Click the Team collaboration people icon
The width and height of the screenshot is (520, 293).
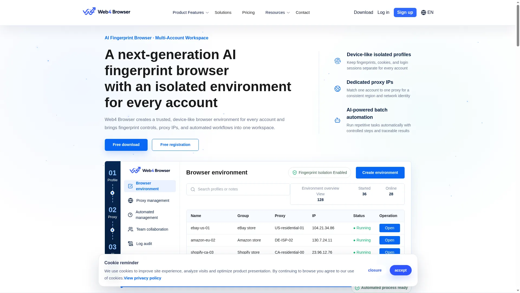[131, 229]
